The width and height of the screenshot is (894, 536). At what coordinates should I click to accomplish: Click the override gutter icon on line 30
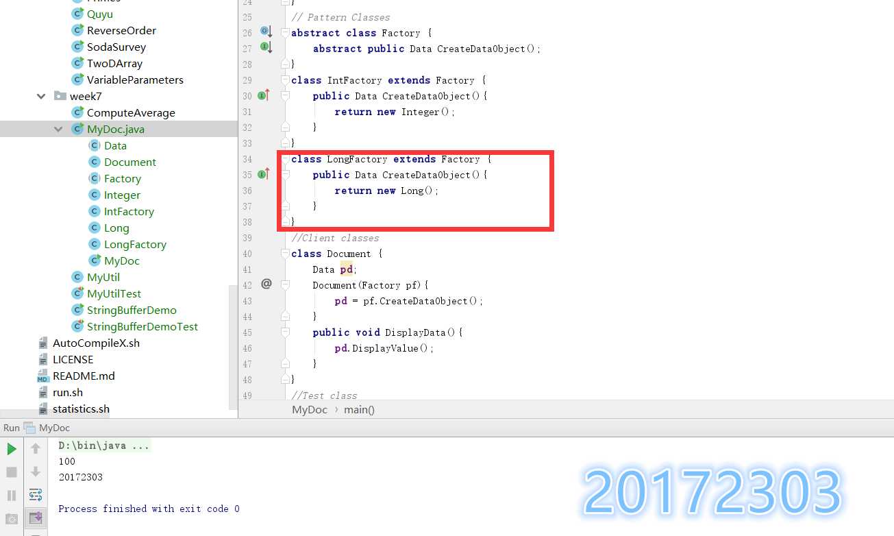click(264, 95)
